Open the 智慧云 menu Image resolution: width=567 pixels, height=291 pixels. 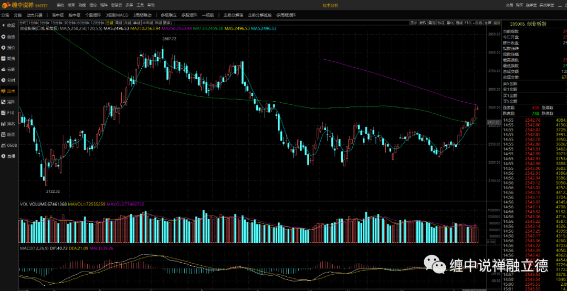click(117, 5)
